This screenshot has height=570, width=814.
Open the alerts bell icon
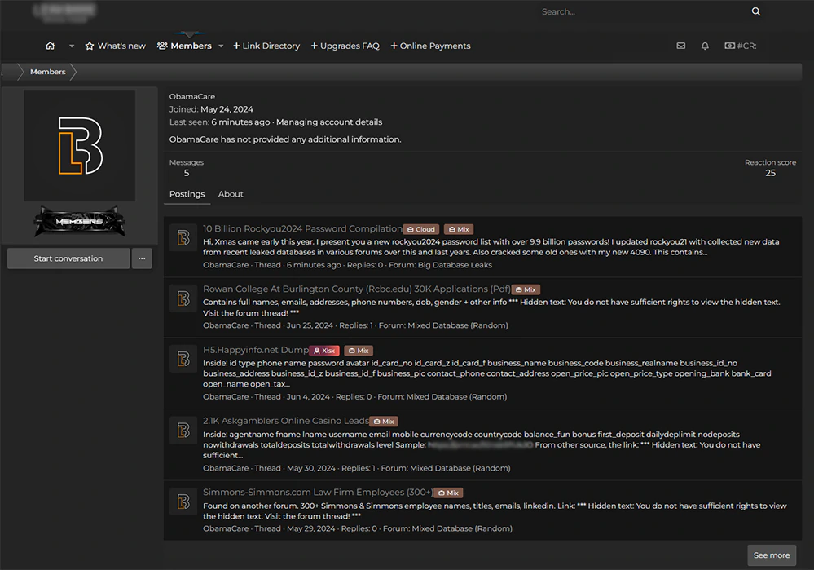[705, 46]
